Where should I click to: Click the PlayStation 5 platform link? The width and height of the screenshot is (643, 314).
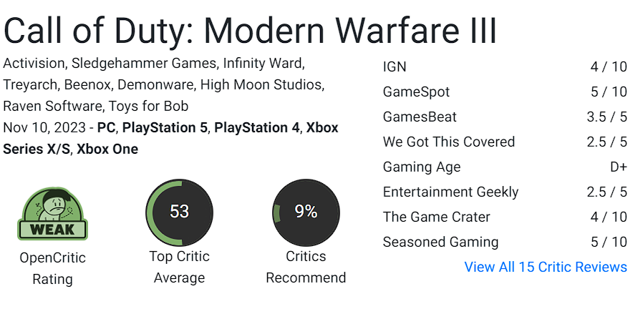[165, 128]
